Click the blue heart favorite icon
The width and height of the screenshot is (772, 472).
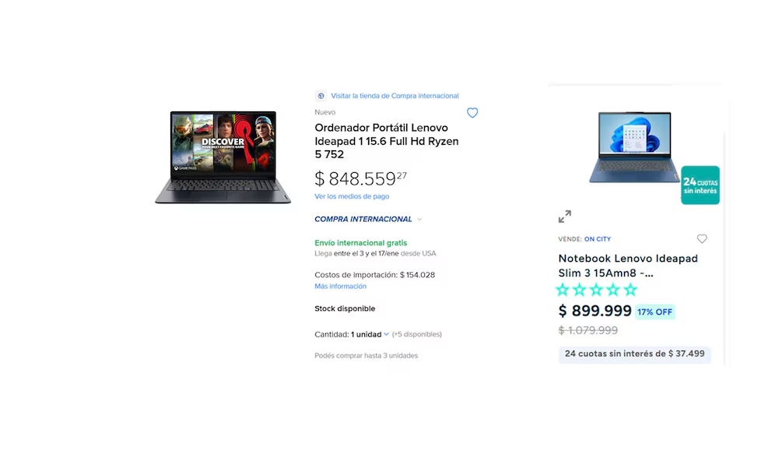tap(472, 113)
